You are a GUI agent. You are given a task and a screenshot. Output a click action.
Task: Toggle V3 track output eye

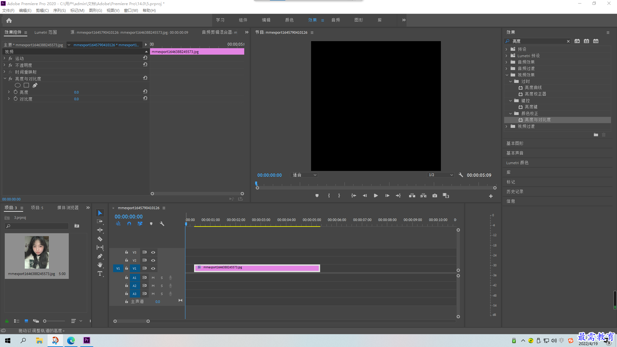(x=153, y=253)
